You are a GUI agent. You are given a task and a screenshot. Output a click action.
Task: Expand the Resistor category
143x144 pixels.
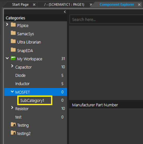(12, 107)
